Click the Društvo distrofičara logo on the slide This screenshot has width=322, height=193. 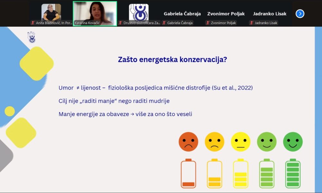pos(32,37)
